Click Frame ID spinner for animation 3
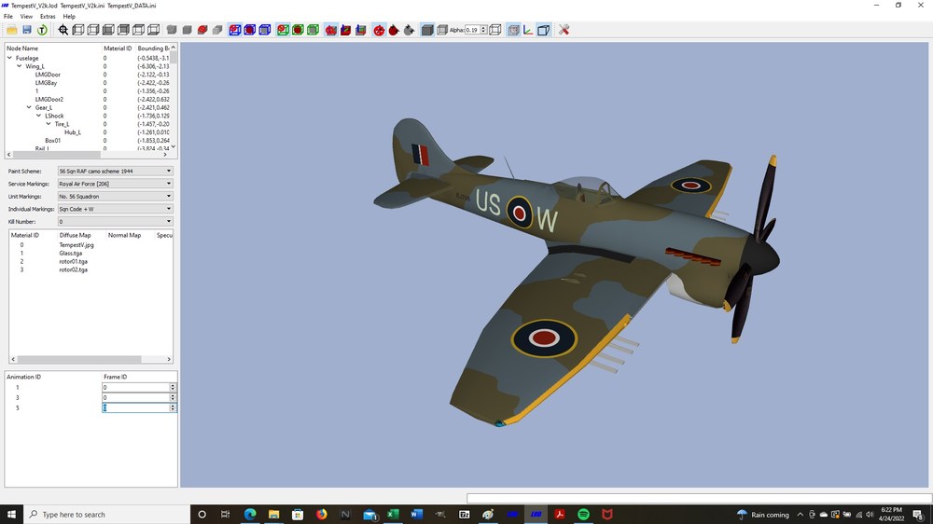This screenshot has height=524, width=933. [173, 397]
